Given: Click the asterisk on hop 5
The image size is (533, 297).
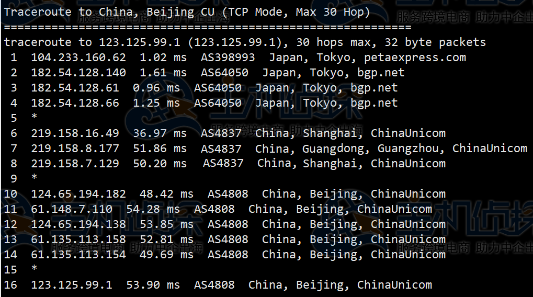Looking at the screenshot, I should (34, 117).
